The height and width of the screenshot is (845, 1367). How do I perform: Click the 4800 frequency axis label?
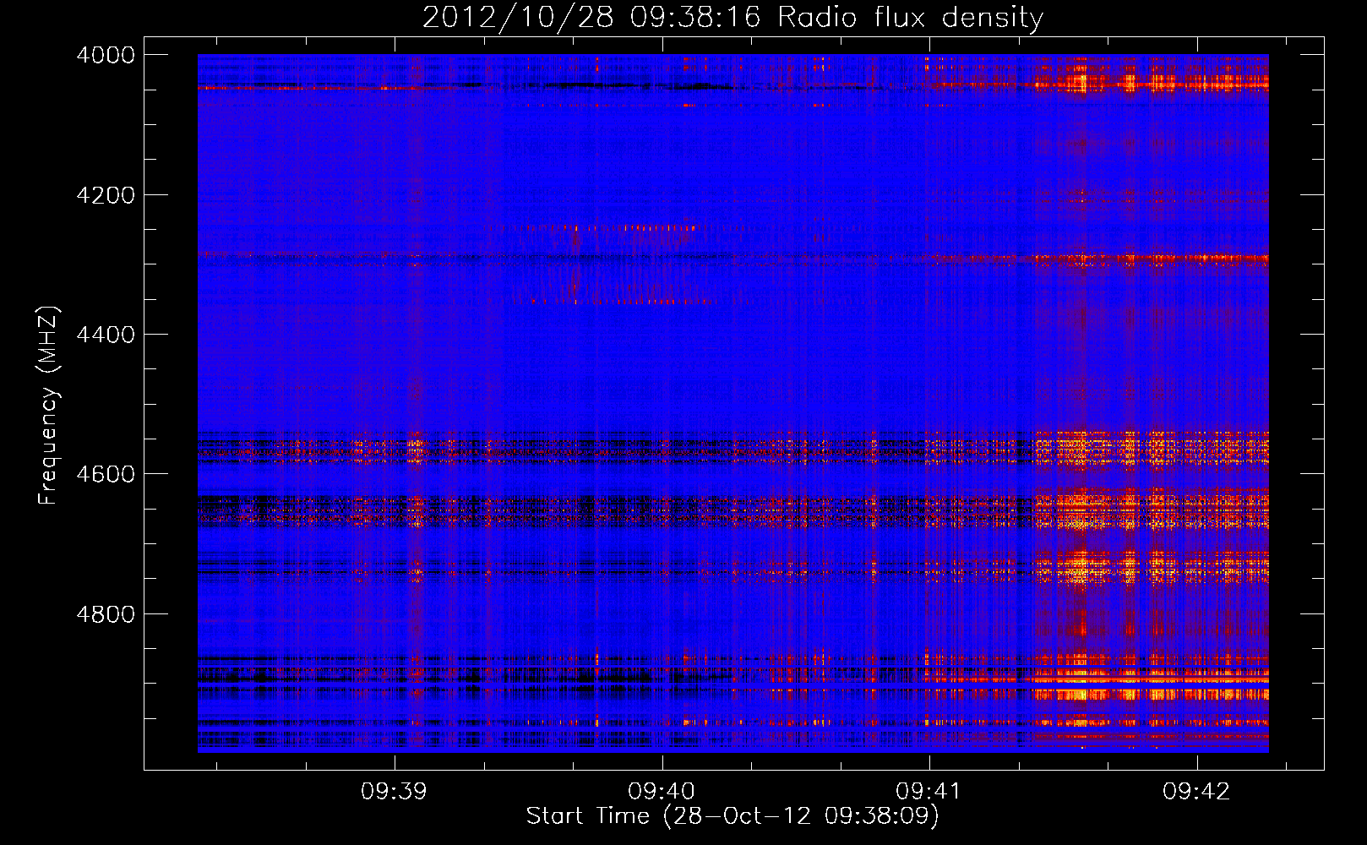tap(106, 614)
